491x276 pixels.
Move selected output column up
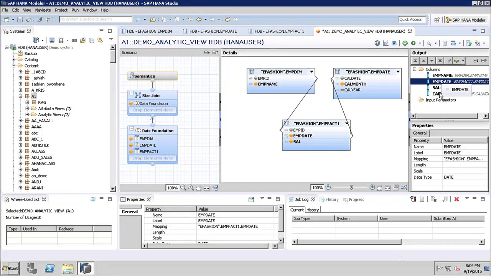tap(423, 61)
